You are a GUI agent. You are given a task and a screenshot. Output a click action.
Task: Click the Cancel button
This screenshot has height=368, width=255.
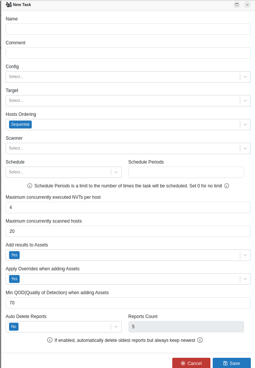(191, 363)
